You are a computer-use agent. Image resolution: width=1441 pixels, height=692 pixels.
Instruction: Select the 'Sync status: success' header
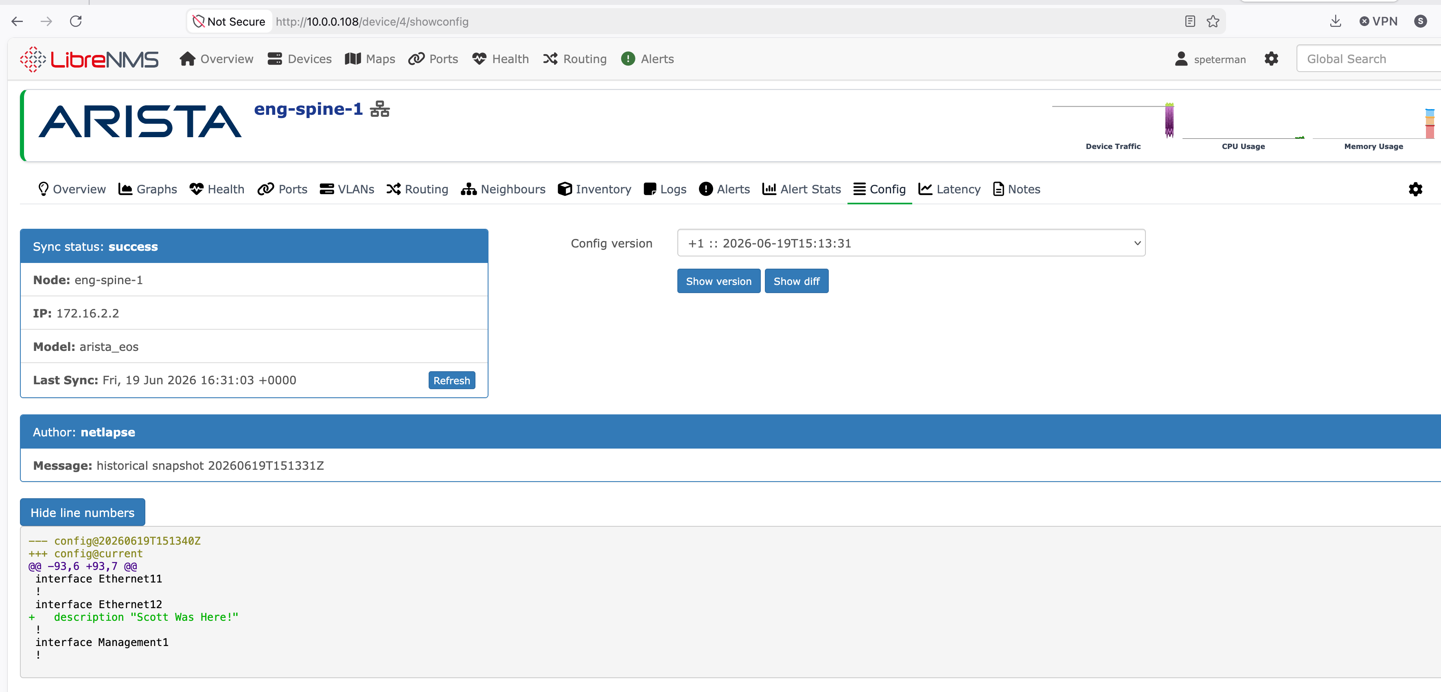[254, 246]
